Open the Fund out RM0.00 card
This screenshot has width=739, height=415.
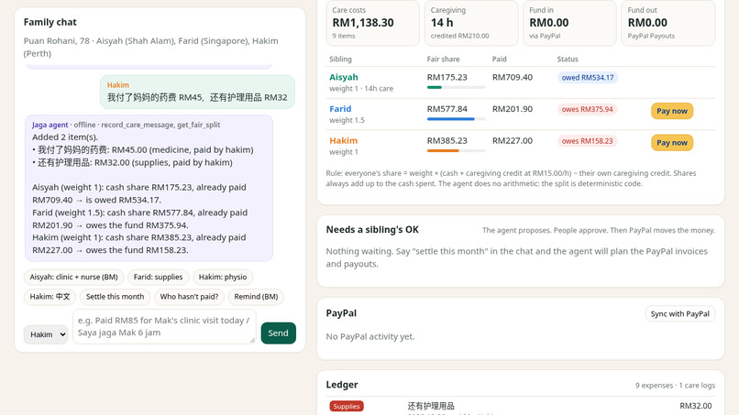click(667, 23)
